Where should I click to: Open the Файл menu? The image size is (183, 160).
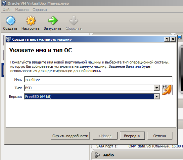(7, 10)
